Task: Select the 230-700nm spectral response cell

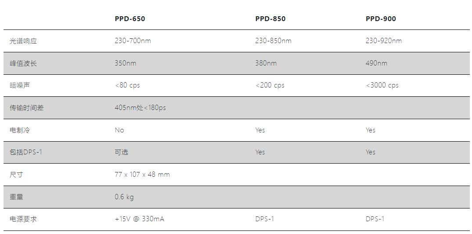Action: click(x=133, y=41)
